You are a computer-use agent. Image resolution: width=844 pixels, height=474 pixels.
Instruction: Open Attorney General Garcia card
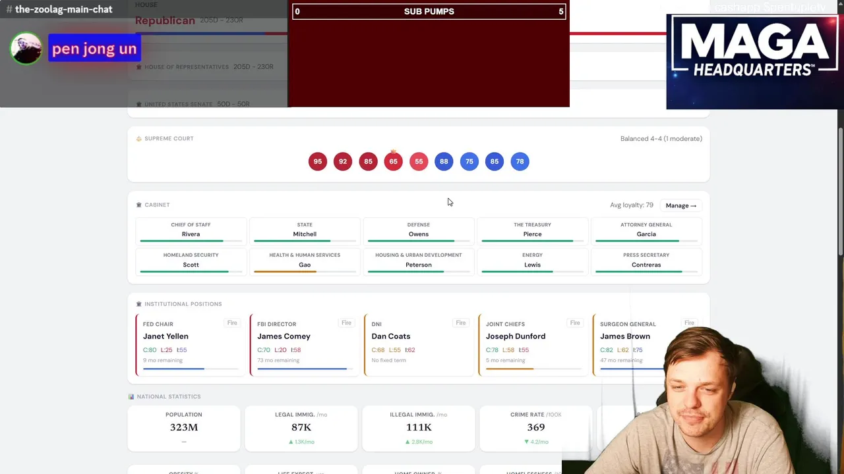646,231
